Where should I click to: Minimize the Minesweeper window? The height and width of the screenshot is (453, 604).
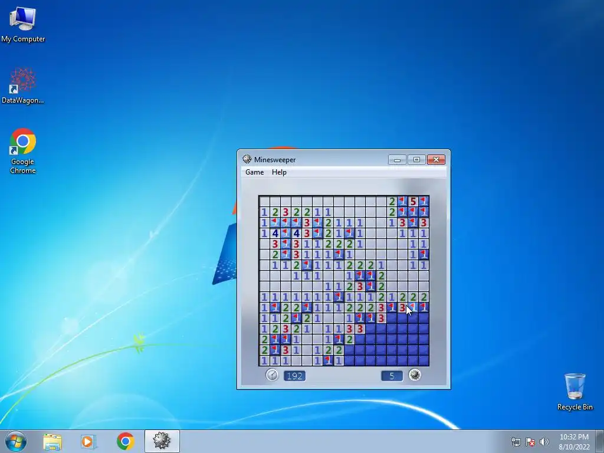coord(397,160)
